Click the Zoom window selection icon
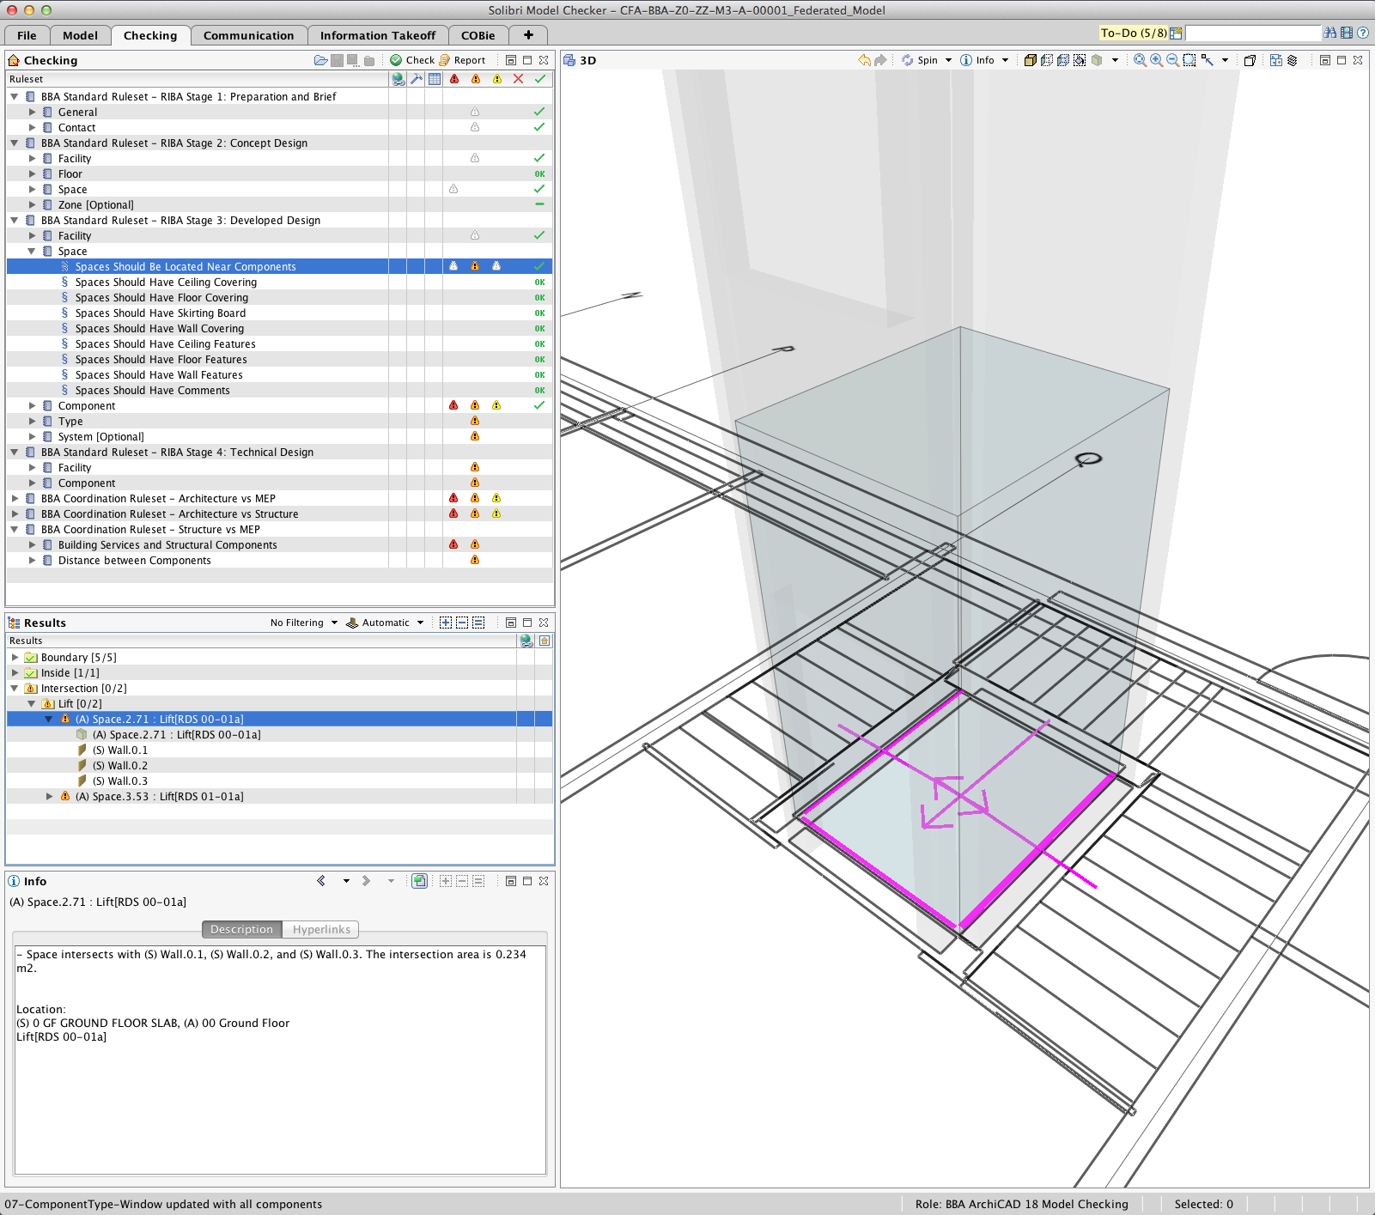 pos(1189,60)
